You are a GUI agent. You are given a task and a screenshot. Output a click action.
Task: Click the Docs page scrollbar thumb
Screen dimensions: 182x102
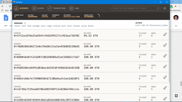click(x=181, y=84)
